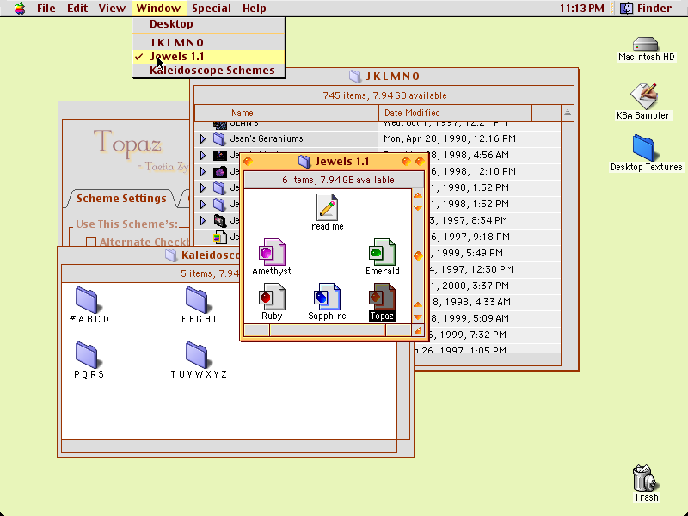Choose Jewels 1.1 in Window menu

209,57
